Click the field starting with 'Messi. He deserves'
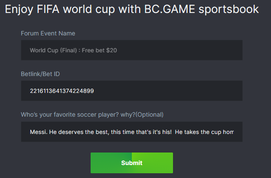Screen dimensions: 271x178 coord(131,131)
